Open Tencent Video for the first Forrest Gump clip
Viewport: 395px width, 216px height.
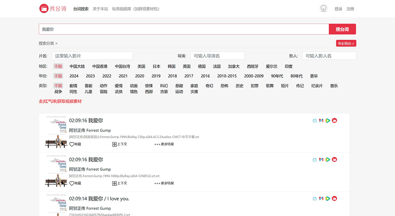(328, 120)
